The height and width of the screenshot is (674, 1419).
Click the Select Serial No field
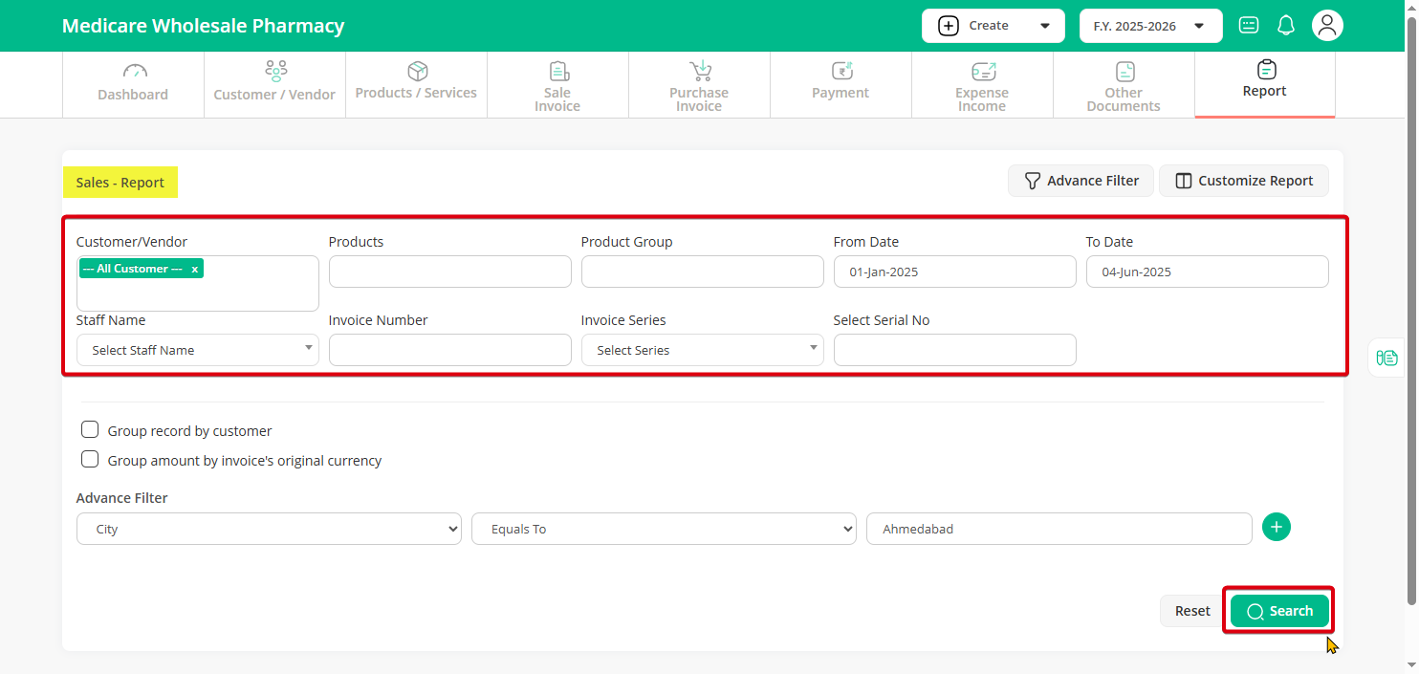coord(955,350)
